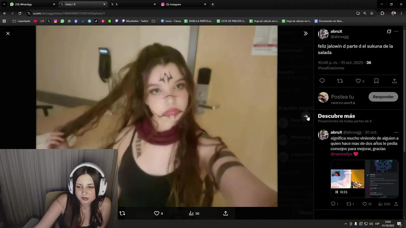View analytics of 930 on 30 oct. post
The image size is (406, 228).
pyautogui.click(x=384, y=204)
